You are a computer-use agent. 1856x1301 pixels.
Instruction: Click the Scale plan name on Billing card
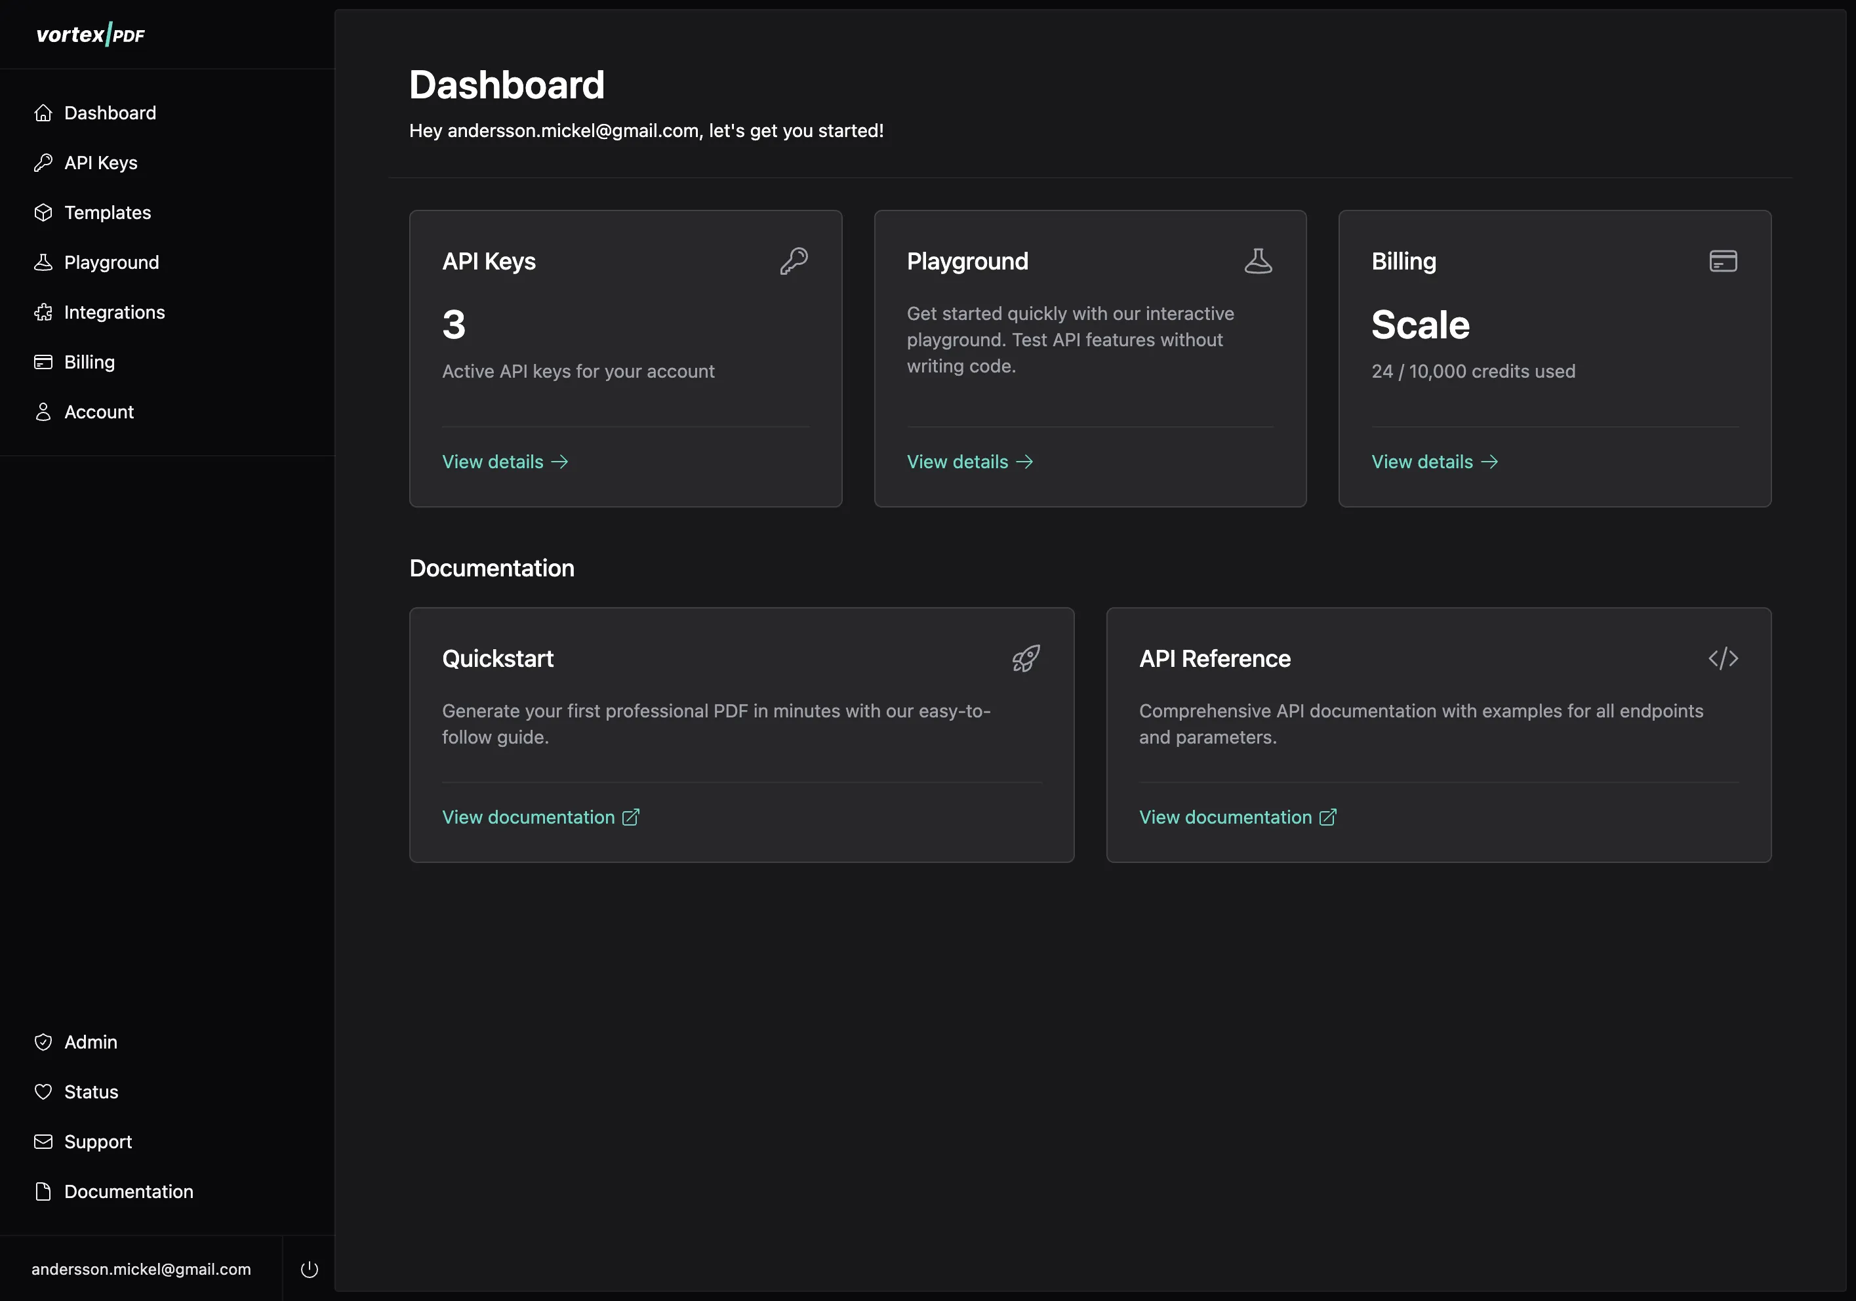coord(1421,325)
